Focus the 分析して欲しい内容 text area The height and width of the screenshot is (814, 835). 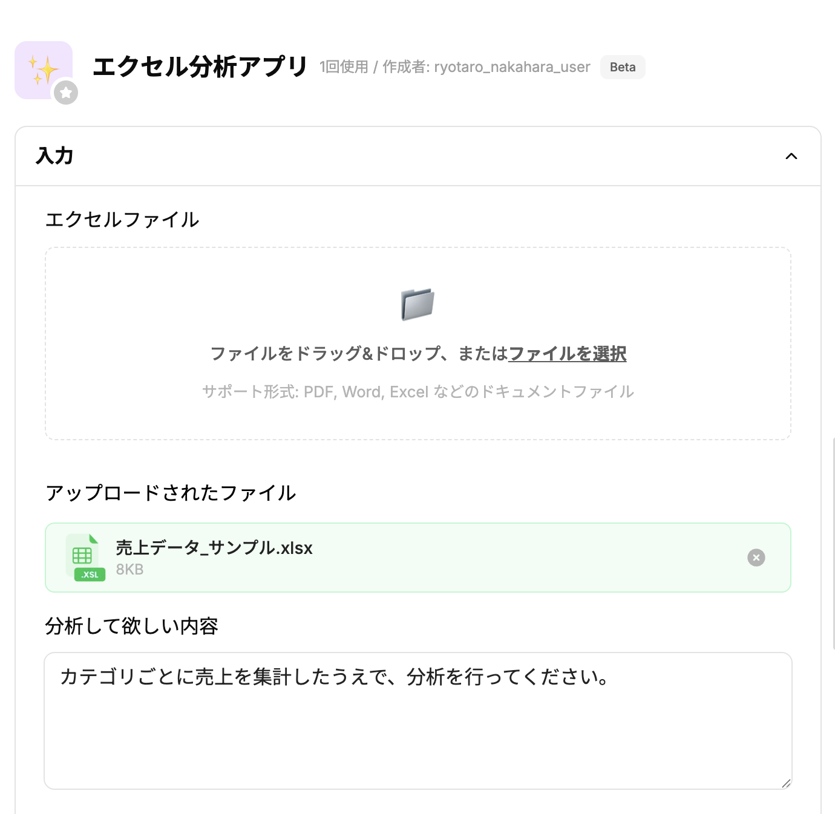coord(417,726)
